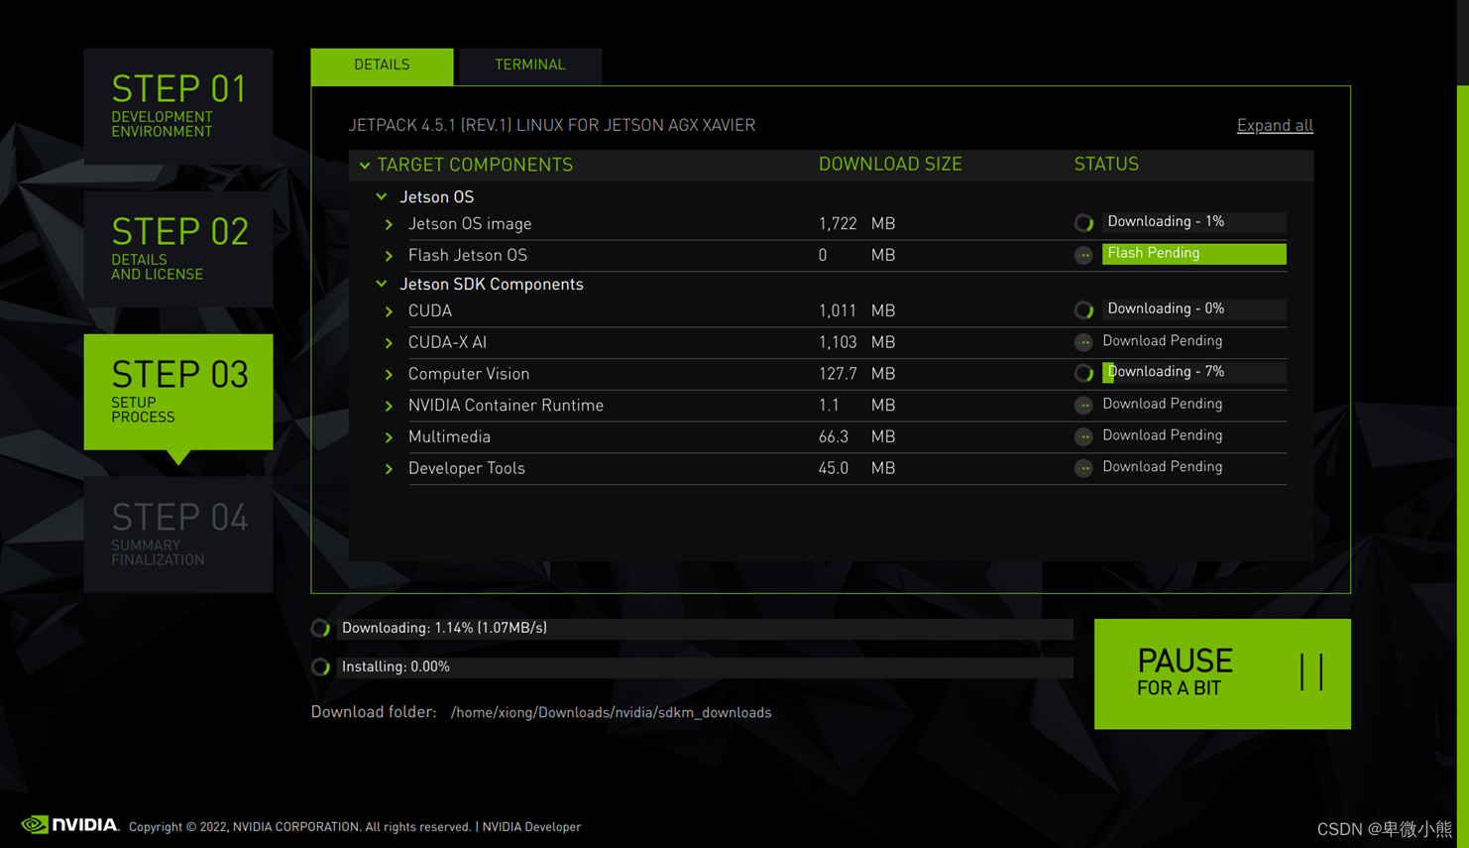This screenshot has width=1469, height=848.
Task: Click the Installing 0.00% progress bar
Action: [x=705, y=667]
